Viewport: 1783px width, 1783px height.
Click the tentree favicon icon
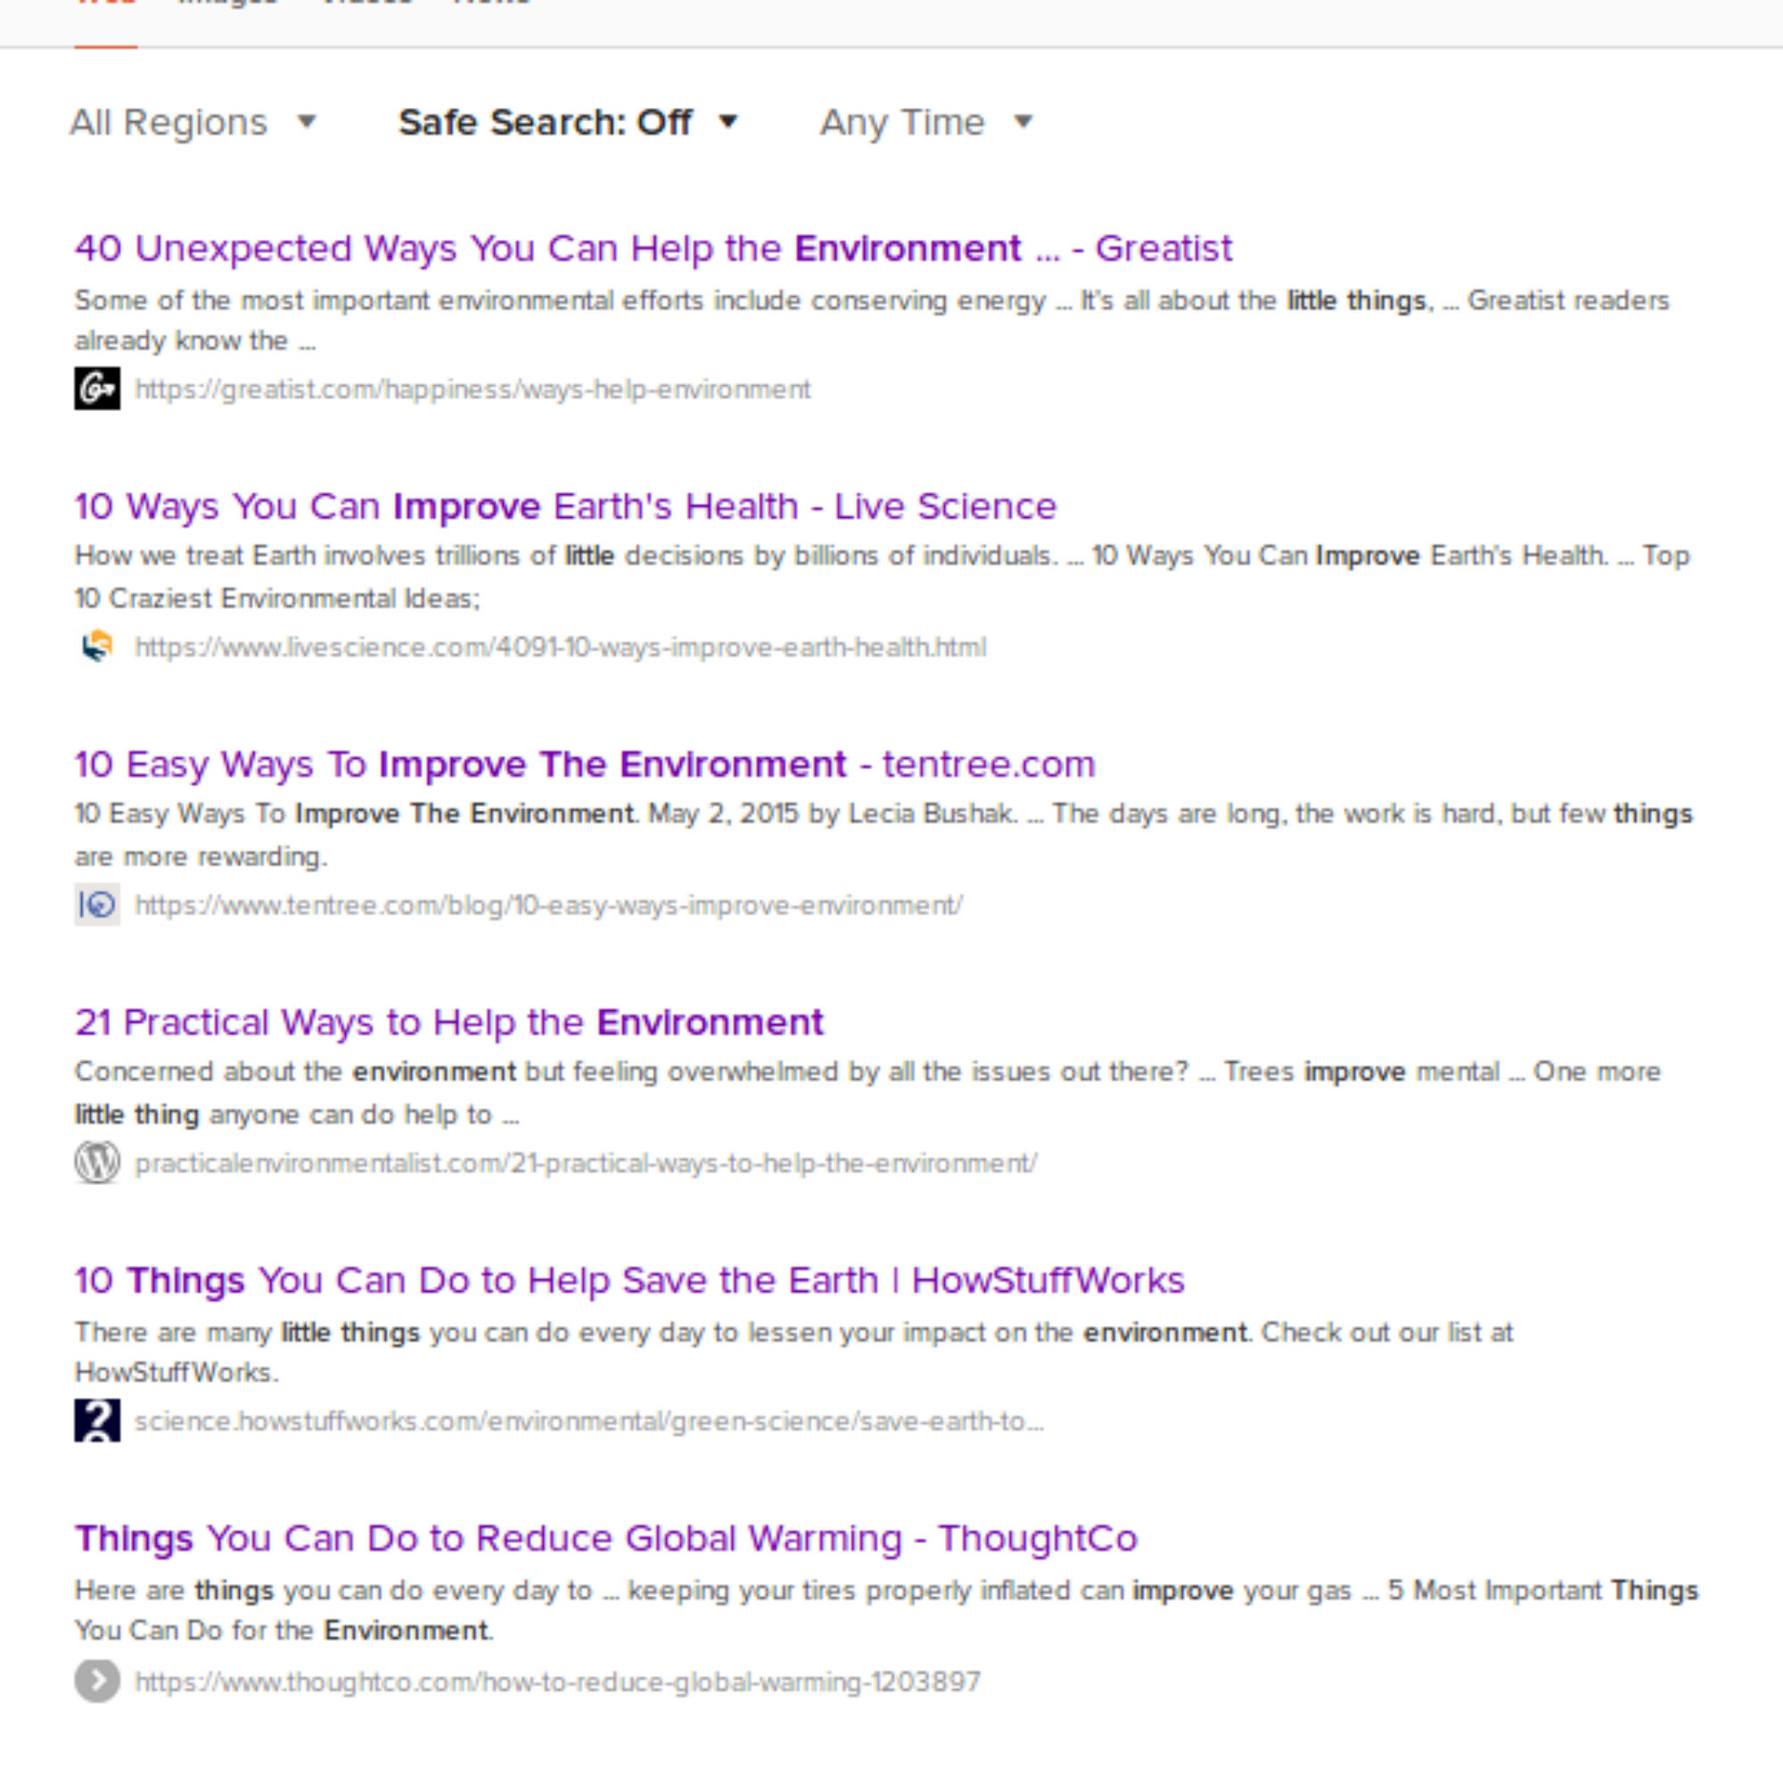pyautogui.click(x=97, y=904)
